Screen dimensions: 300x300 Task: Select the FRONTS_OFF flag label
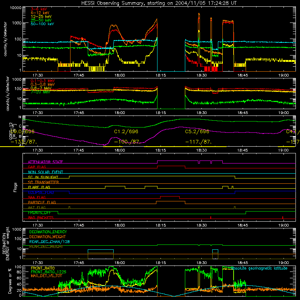pos(39,213)
